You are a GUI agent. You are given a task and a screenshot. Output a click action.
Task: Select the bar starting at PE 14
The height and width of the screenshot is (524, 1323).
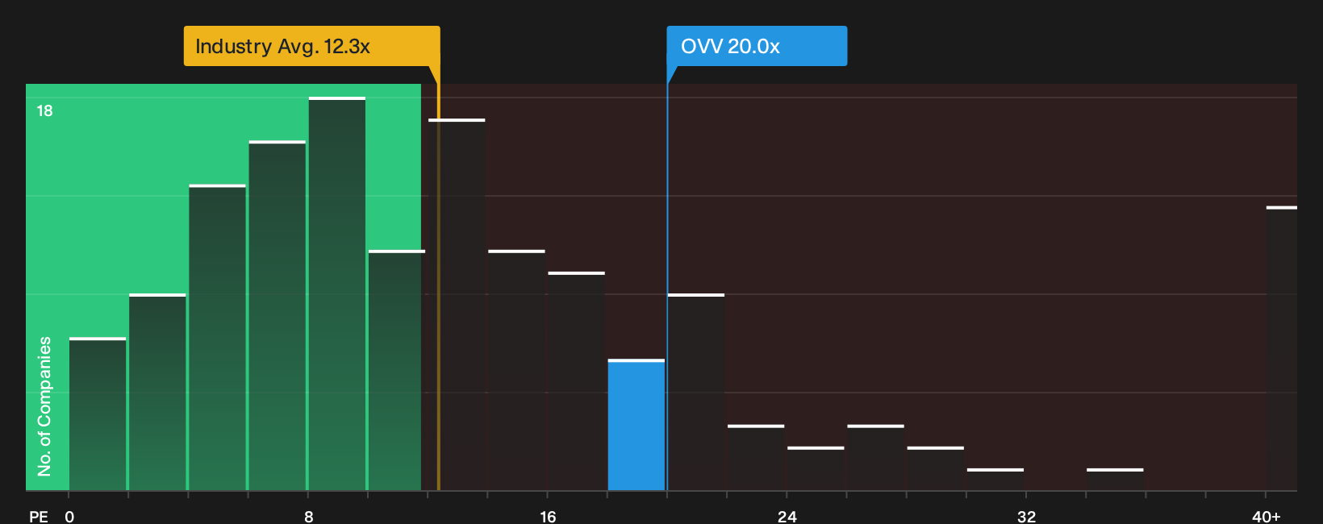coord(516,370)
